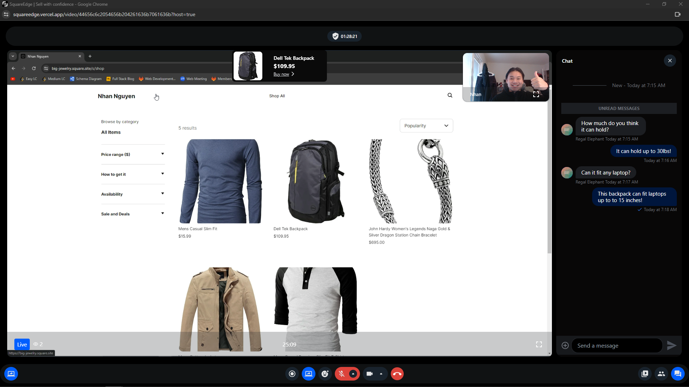
Task: Open the media library icon in the bottom bar
Action: click(x=645, y=374)
